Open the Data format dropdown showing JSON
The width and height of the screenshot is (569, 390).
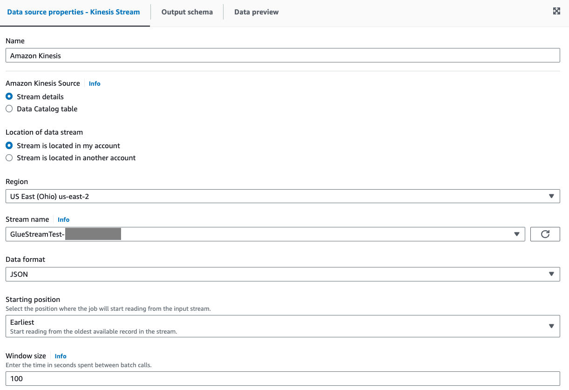(279, 274)
